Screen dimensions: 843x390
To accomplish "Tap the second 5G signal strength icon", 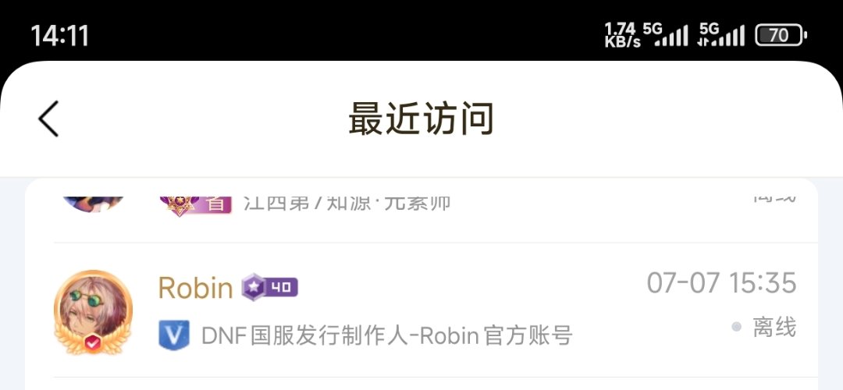I will pyautogui.click(x=721, y=35).
